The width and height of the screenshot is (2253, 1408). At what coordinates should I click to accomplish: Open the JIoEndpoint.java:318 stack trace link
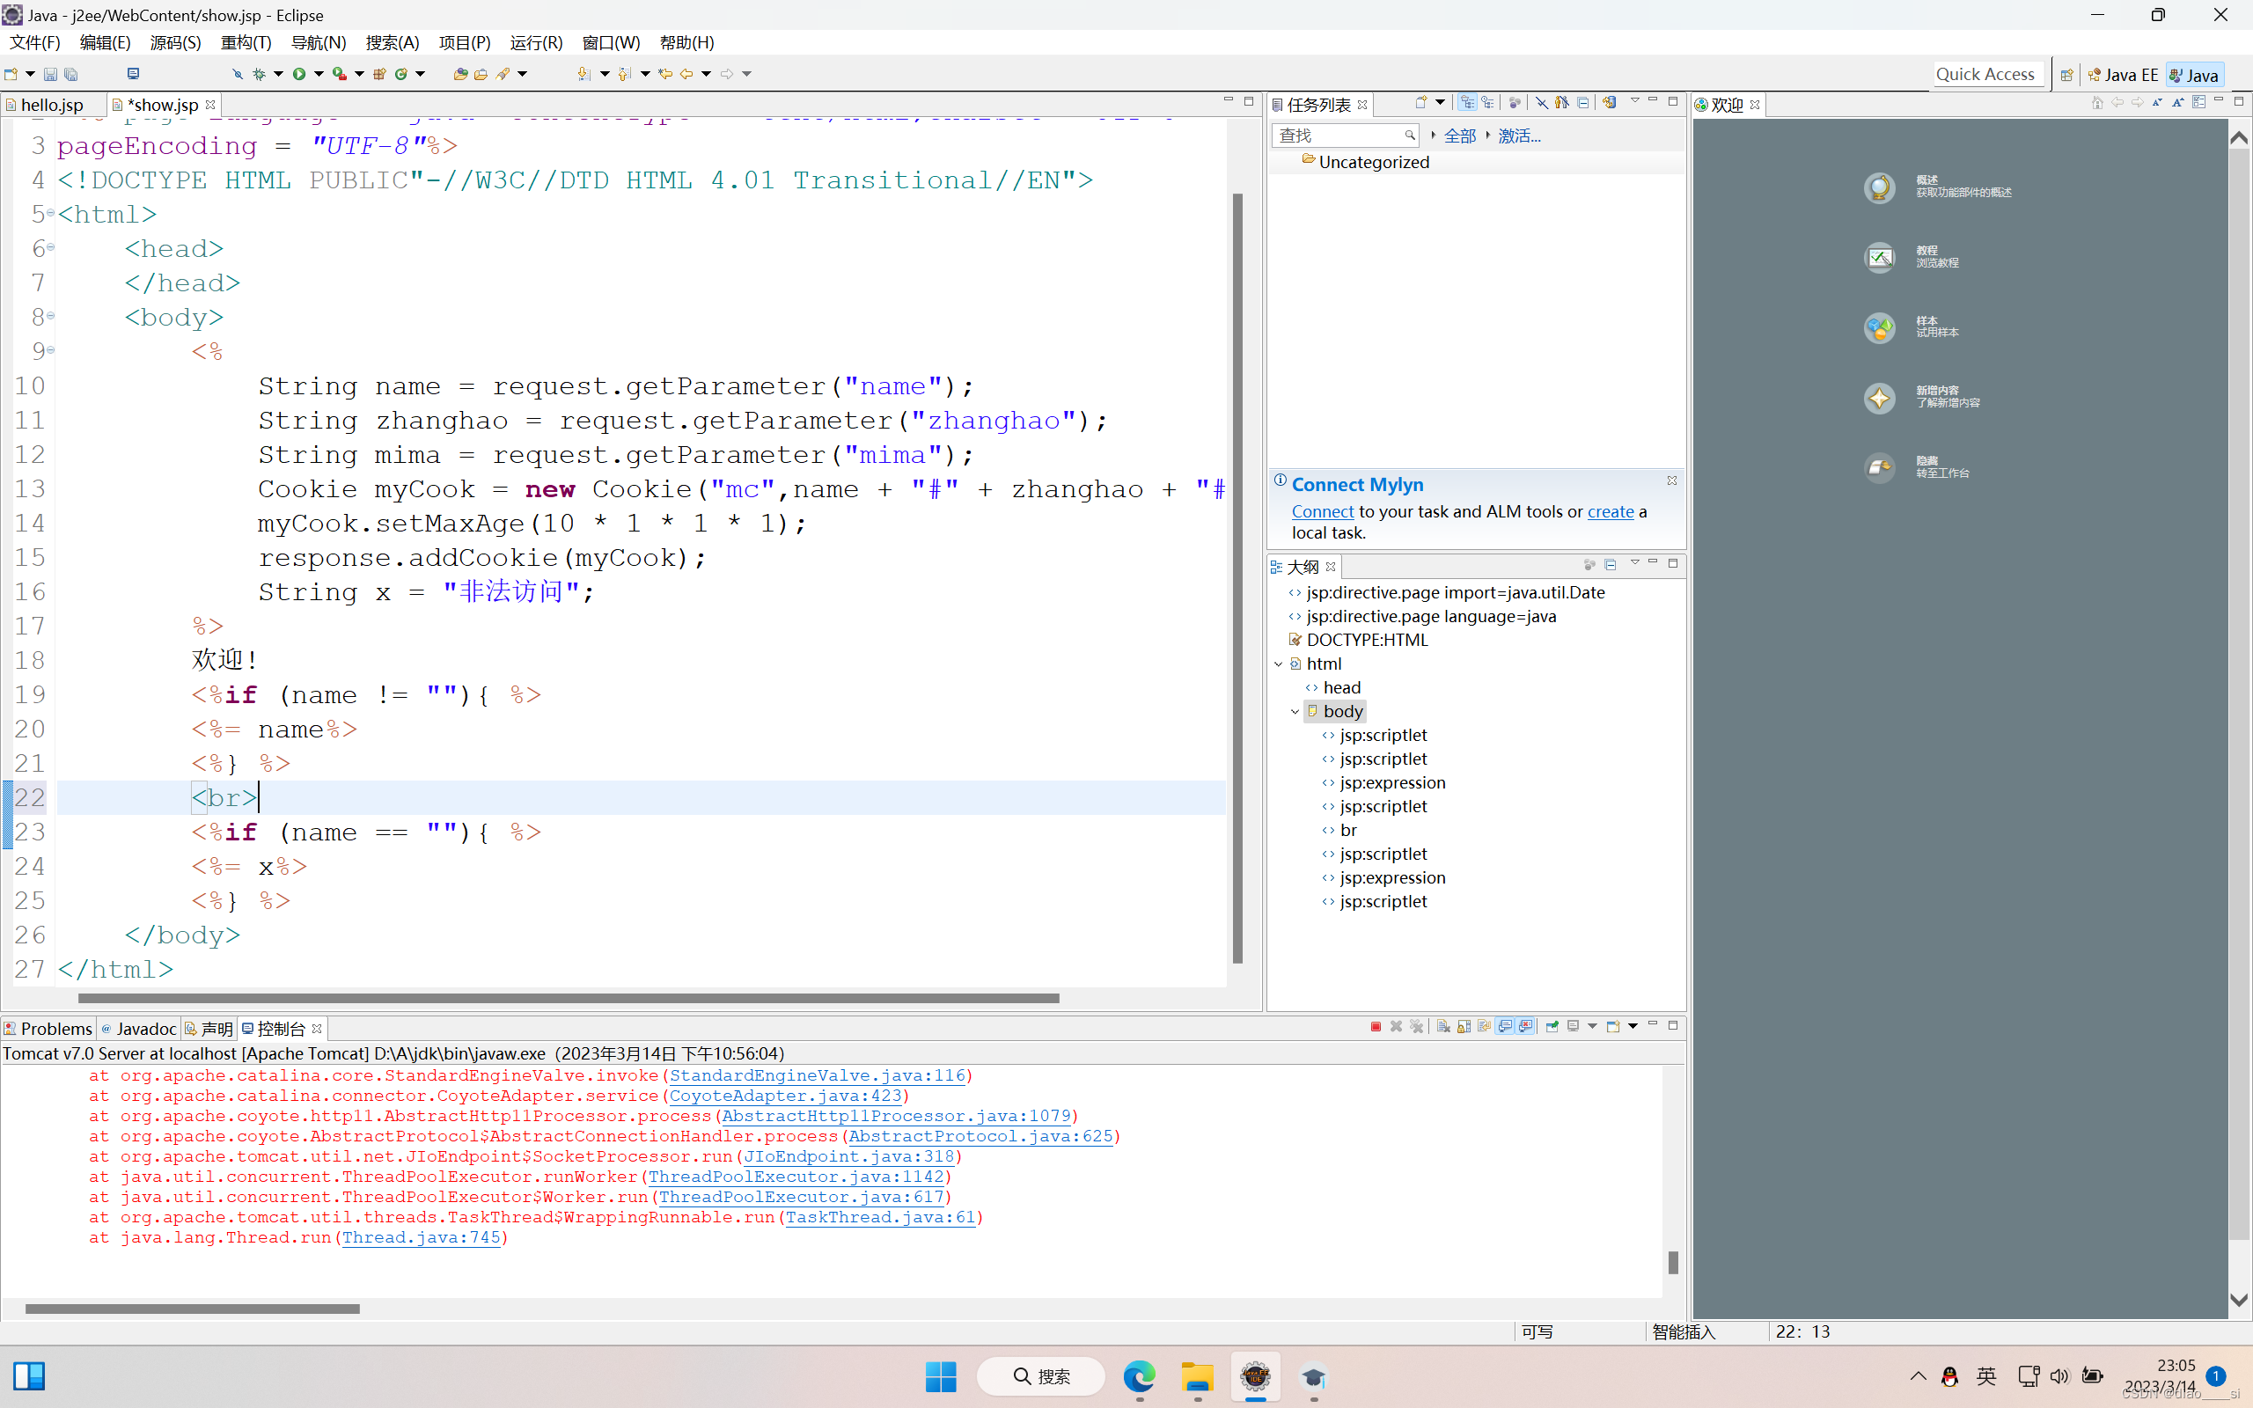tap(848, 1156)
